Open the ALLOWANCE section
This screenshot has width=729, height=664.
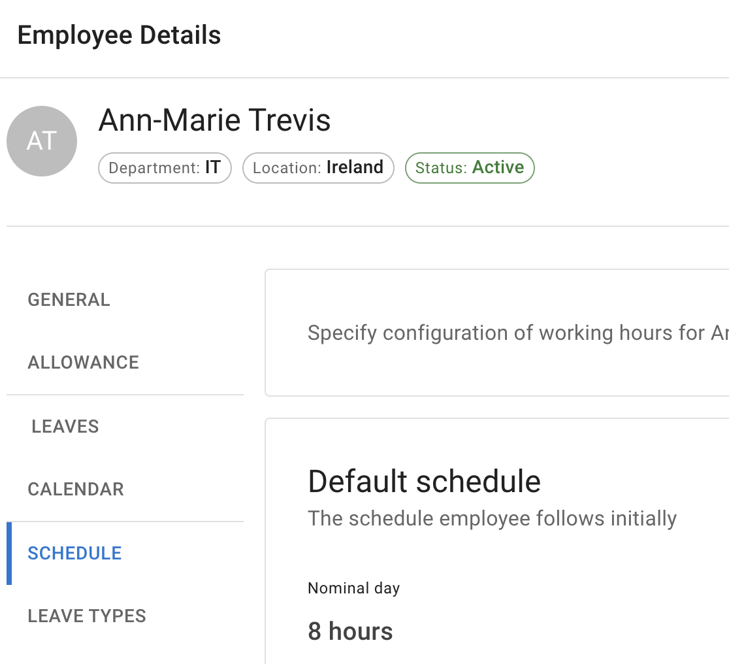click(x=83, y=361)
